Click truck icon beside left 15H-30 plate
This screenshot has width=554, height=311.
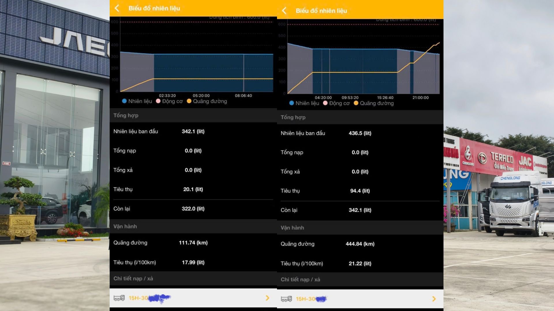click(119, 298)
